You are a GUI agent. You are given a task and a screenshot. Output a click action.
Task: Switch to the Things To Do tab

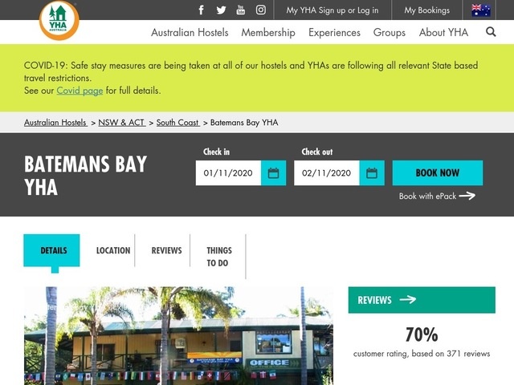[x=219, y=257]
